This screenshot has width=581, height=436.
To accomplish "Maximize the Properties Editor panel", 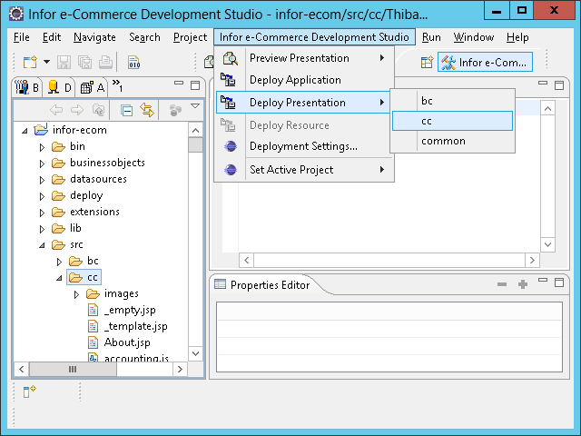I will click(542, 284).
